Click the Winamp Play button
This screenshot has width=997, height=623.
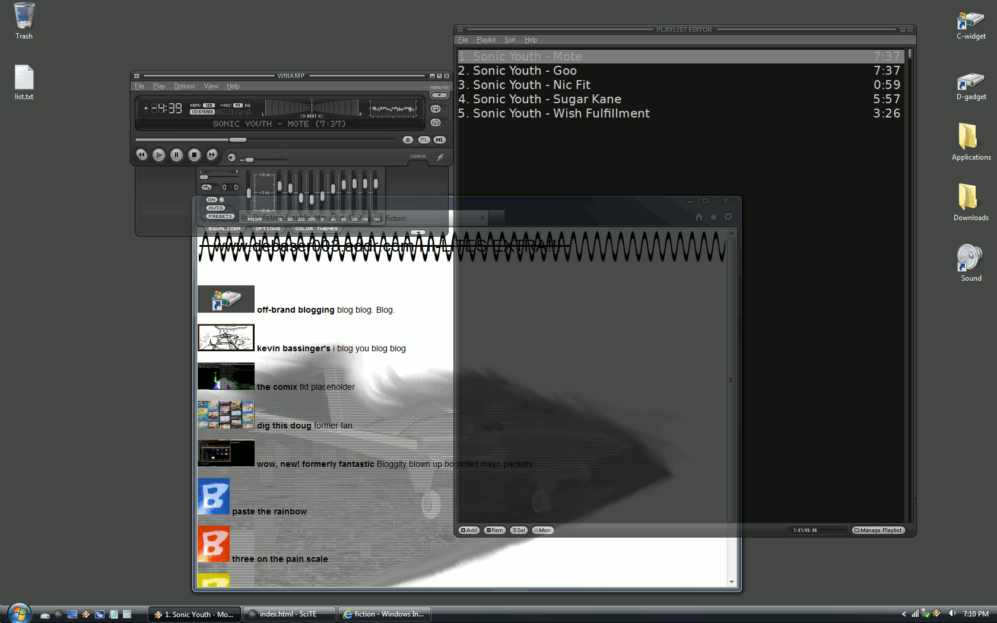click(x=159, y=155)
